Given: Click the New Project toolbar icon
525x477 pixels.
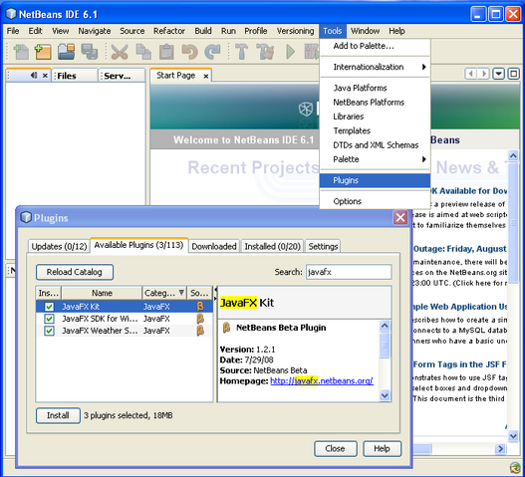Looking at the screenshot, I should tap(43, 52).
